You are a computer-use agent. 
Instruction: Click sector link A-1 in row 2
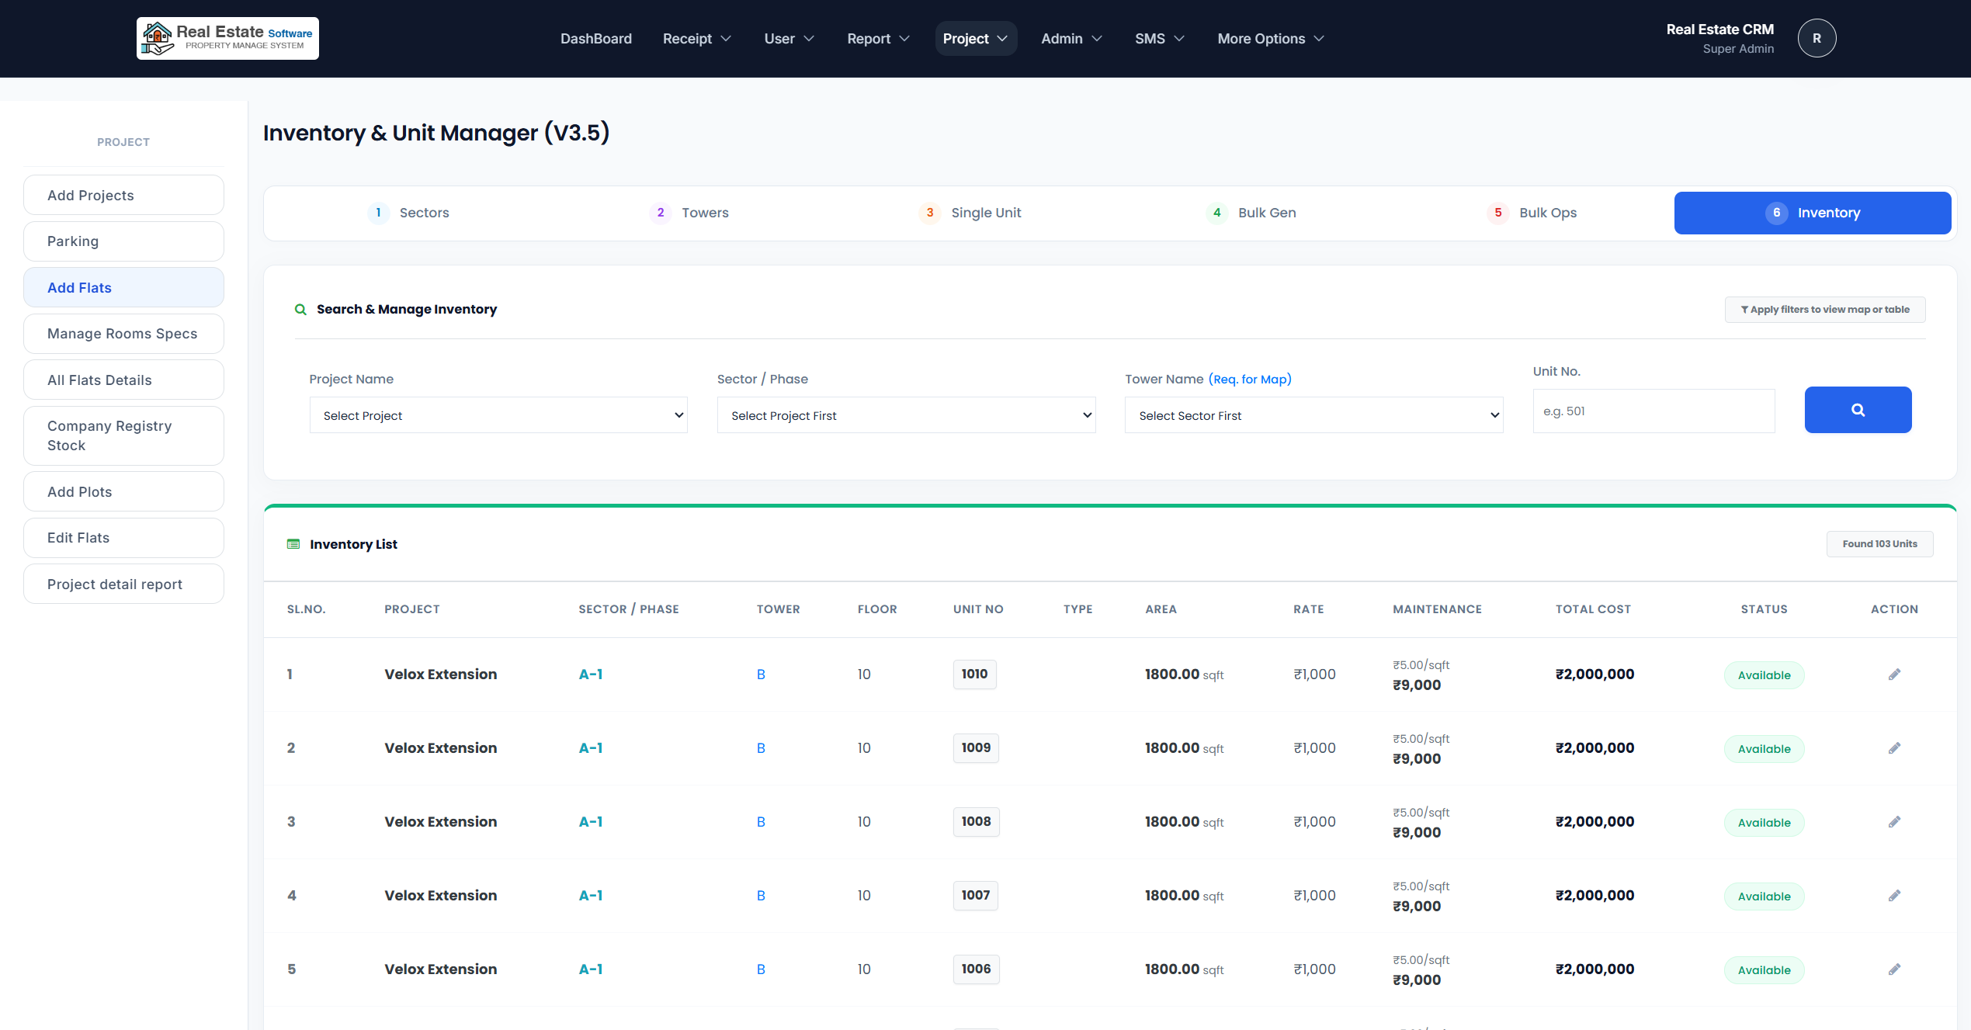tap(591, 748)
